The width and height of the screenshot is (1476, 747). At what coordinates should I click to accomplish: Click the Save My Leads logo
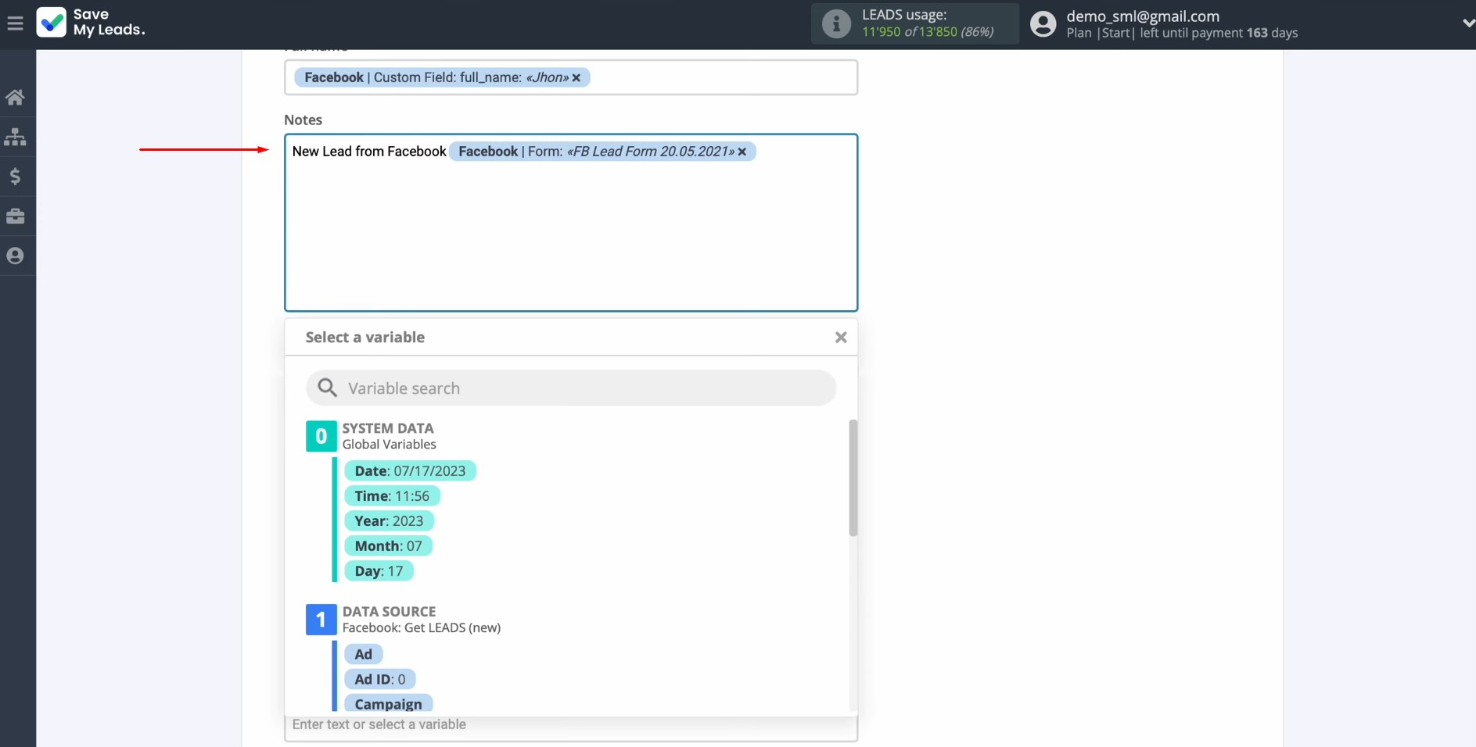91,23
